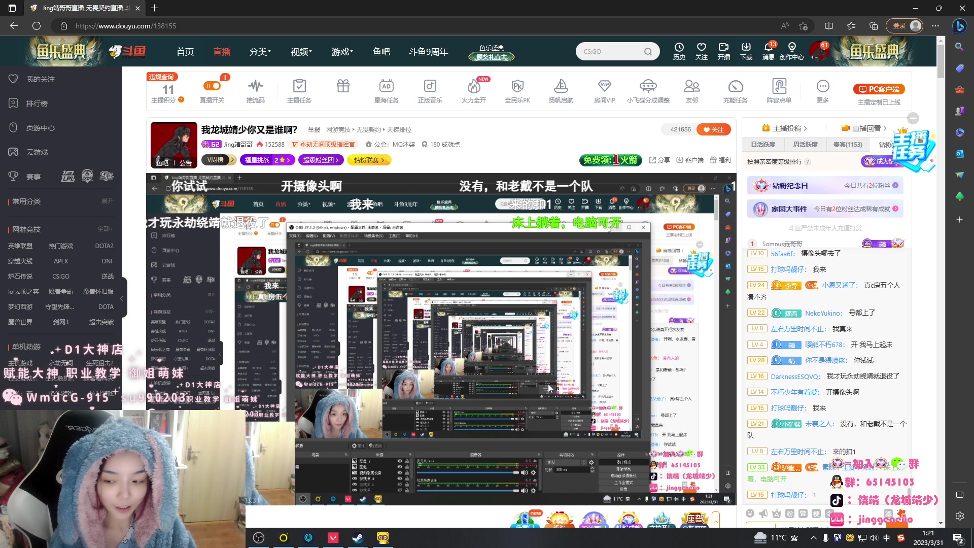Click browser refresh button
This screenshot has width=974, height=548.
37,26
